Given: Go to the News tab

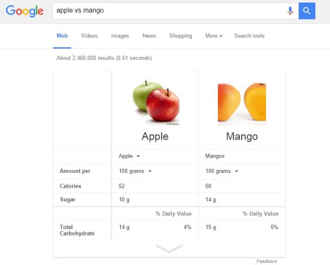Looking at the screenshot, I should [x=149, y=36].
